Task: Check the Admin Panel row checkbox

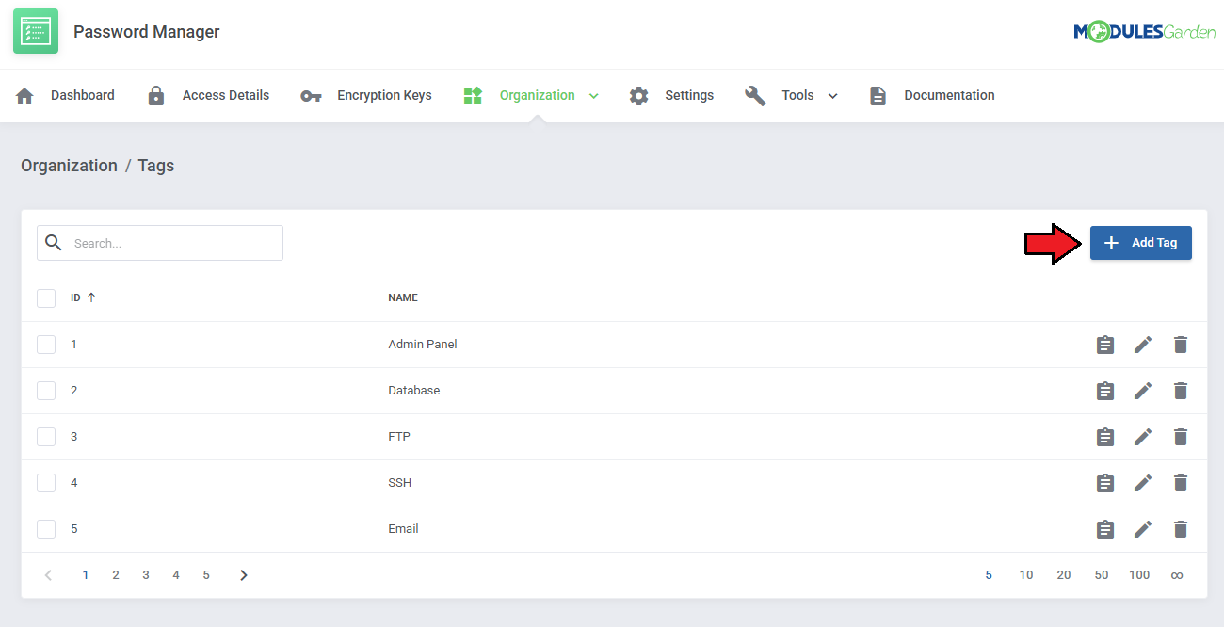Action: [x=46, y=345]
